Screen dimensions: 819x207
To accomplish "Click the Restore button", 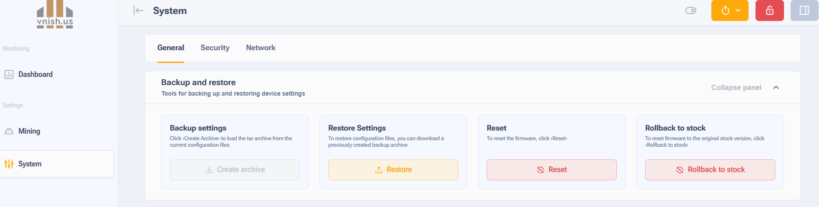I will (x=393, y=169).
